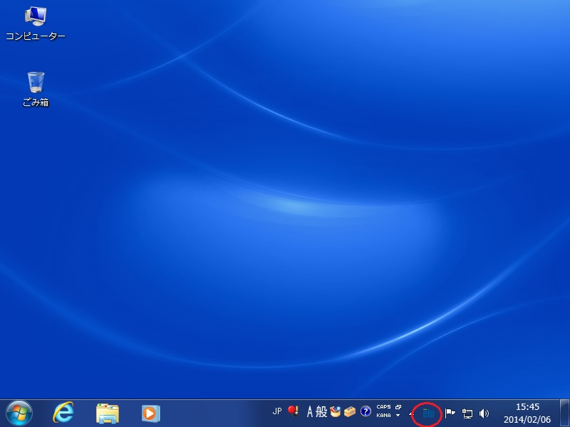
Task: Open network status tray icon
Action: click(x=467, y=413)
